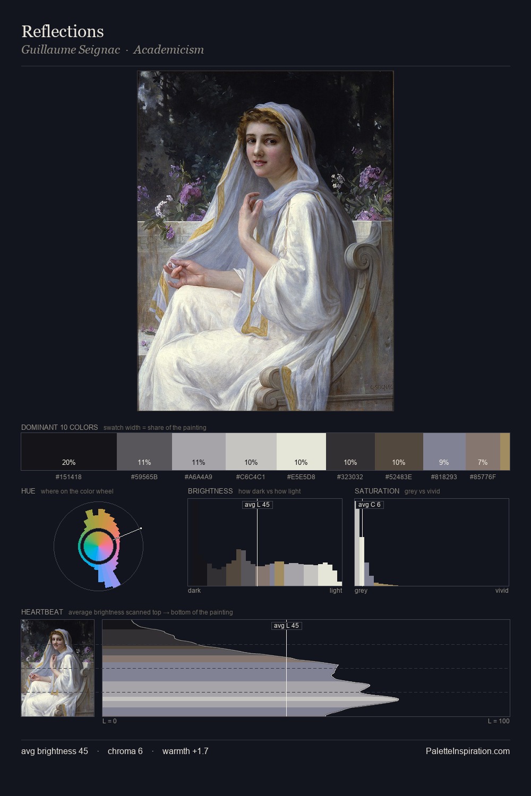Click the 'HEARTBEAT' section heading
This screenshot has width=531, height=796.
[x=42, y=612]
